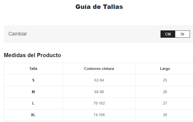
Task: Click waist value 66-98
Action: (x=99, y=92)
